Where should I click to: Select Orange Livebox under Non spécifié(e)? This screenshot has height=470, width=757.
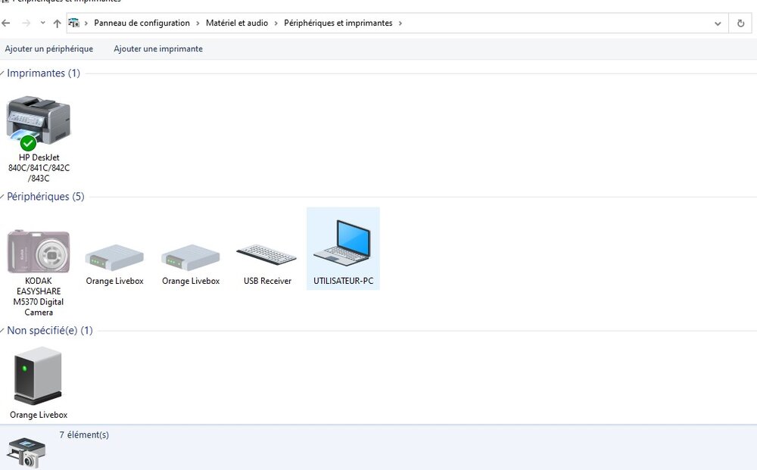pos(39,376)
